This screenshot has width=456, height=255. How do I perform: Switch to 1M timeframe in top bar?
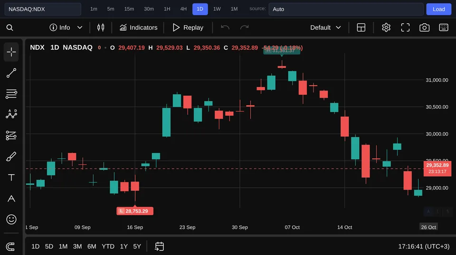(x=234, y=9)
